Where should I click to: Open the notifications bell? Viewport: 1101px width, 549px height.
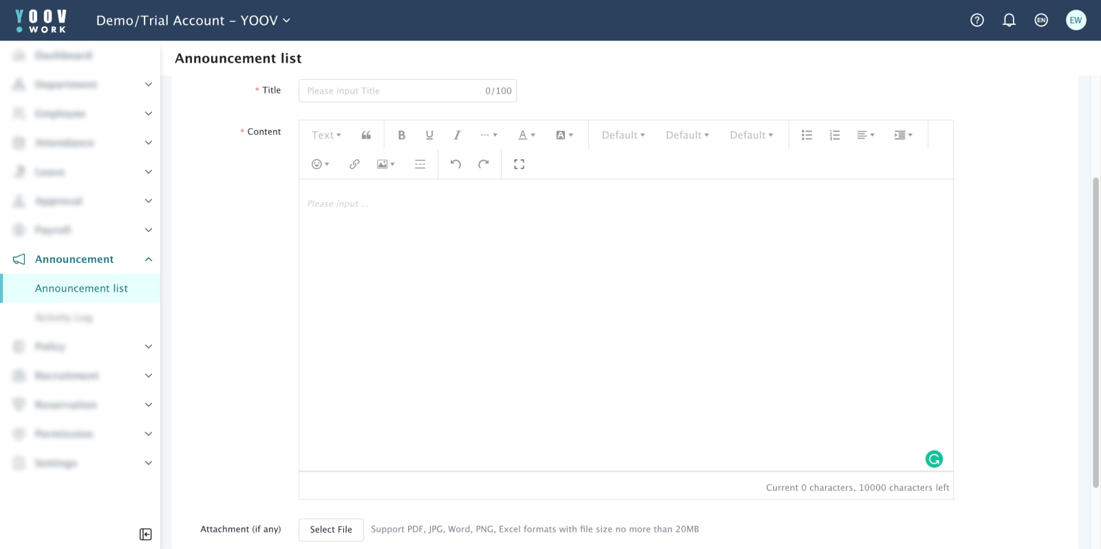point(1009,20)
